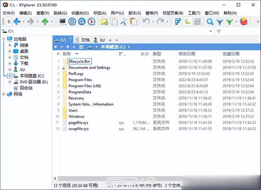
Task: Select the pagefile.sys file
Action: (78, 123)
